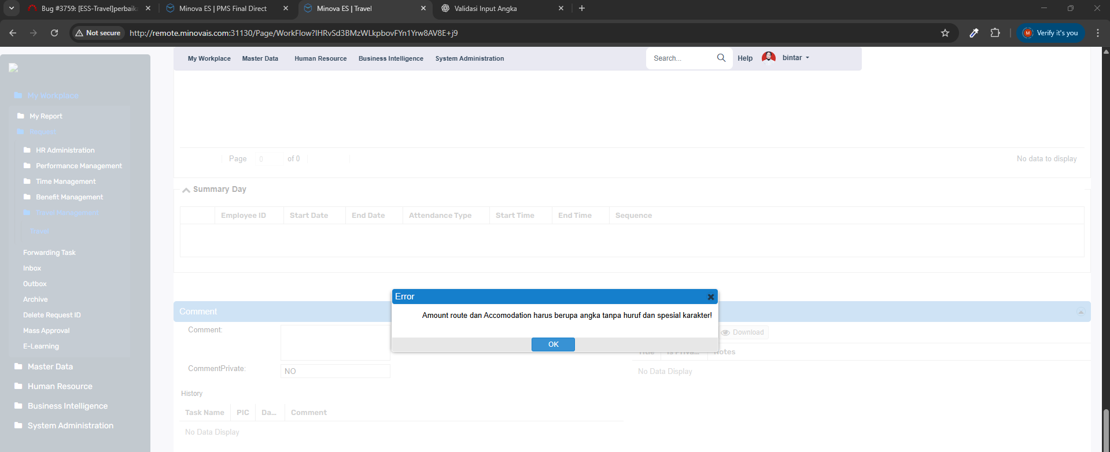Switch to PMS Final Direct tab

[227, 9]
